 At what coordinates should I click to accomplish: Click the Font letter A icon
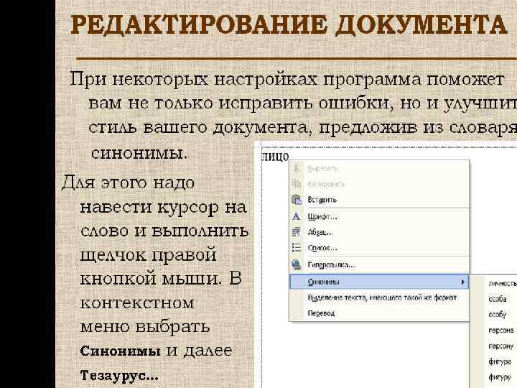pos(296,216)
